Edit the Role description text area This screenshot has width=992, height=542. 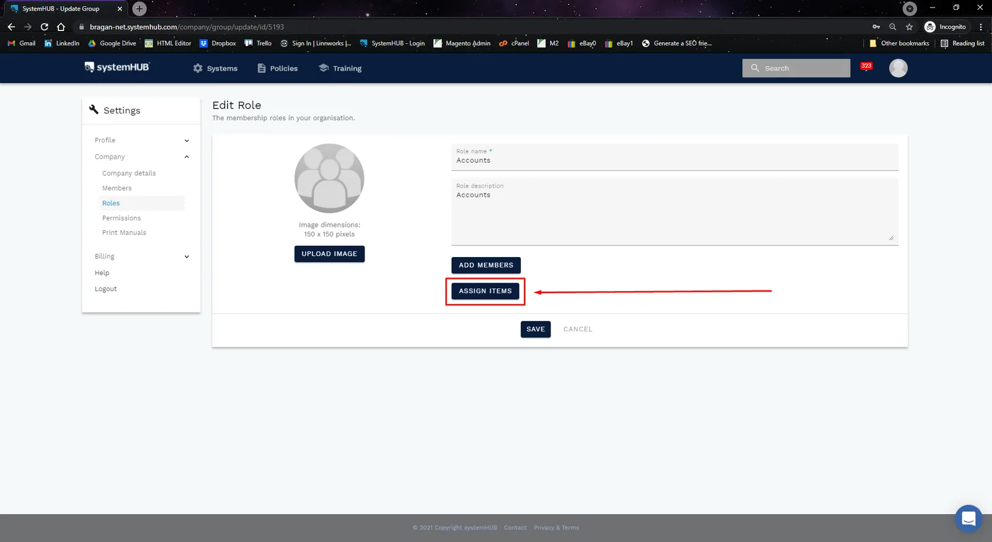tap(675, 212)
